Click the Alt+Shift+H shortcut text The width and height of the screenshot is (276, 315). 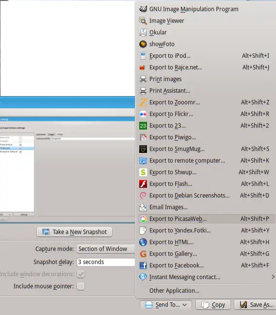click(255, 242)
